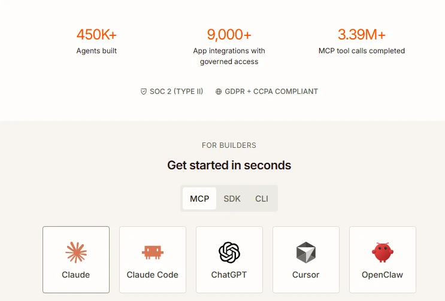Viewport: 445px width, 301px height.
Task: Pick the ChatGPT knot logo
Action: coord(229,253)
